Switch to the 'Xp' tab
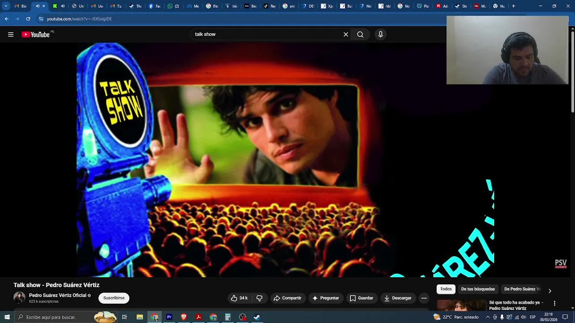 click(327, 6)
